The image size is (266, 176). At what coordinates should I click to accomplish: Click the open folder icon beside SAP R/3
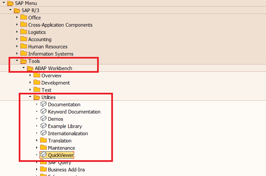click(17, 11)
